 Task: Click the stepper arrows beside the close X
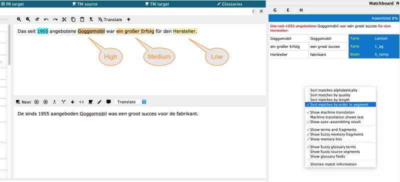[253, 11]
